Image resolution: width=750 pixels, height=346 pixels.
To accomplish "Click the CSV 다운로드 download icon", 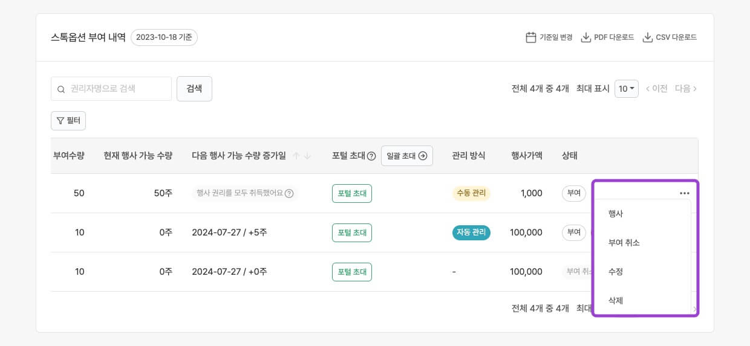I will tap(647, 37).
